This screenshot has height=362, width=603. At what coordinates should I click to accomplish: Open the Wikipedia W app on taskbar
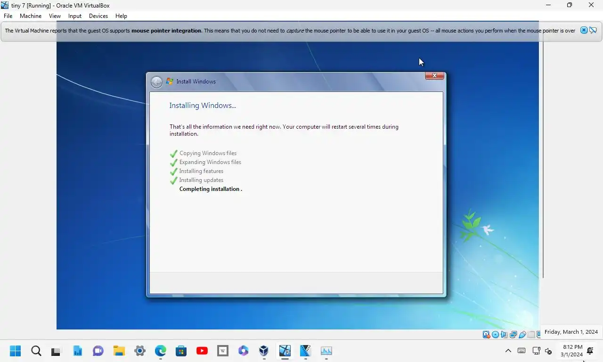click(223, 351)
